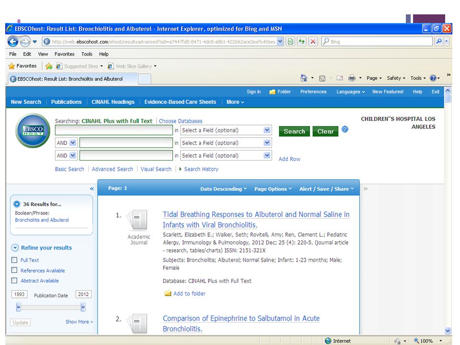The height and width of the screenshot is (345, 460).
Task: Click the 1993 start year field
Action: [x=19, y=294]
